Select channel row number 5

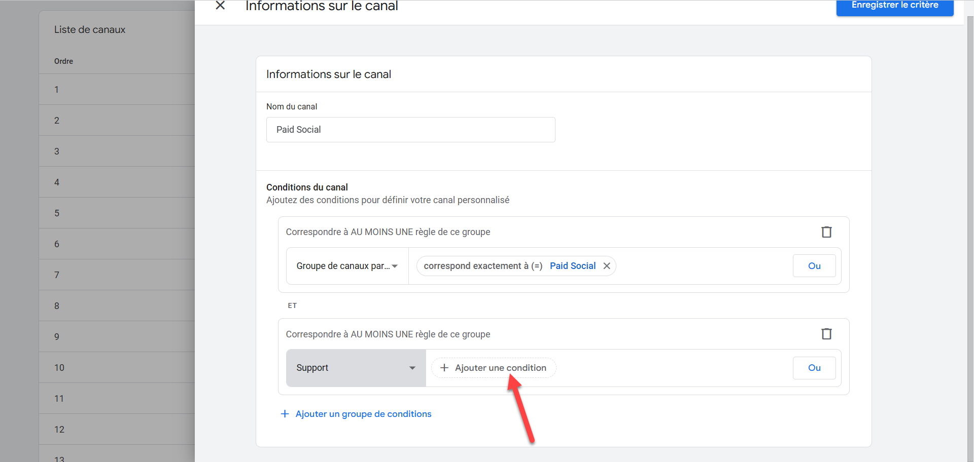[117, 213]
